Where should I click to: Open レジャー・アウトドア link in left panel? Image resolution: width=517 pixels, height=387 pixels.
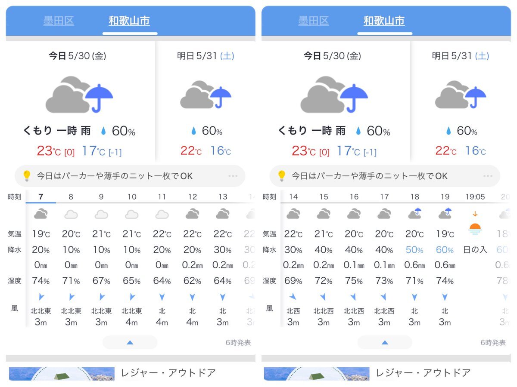pos(168,373)
